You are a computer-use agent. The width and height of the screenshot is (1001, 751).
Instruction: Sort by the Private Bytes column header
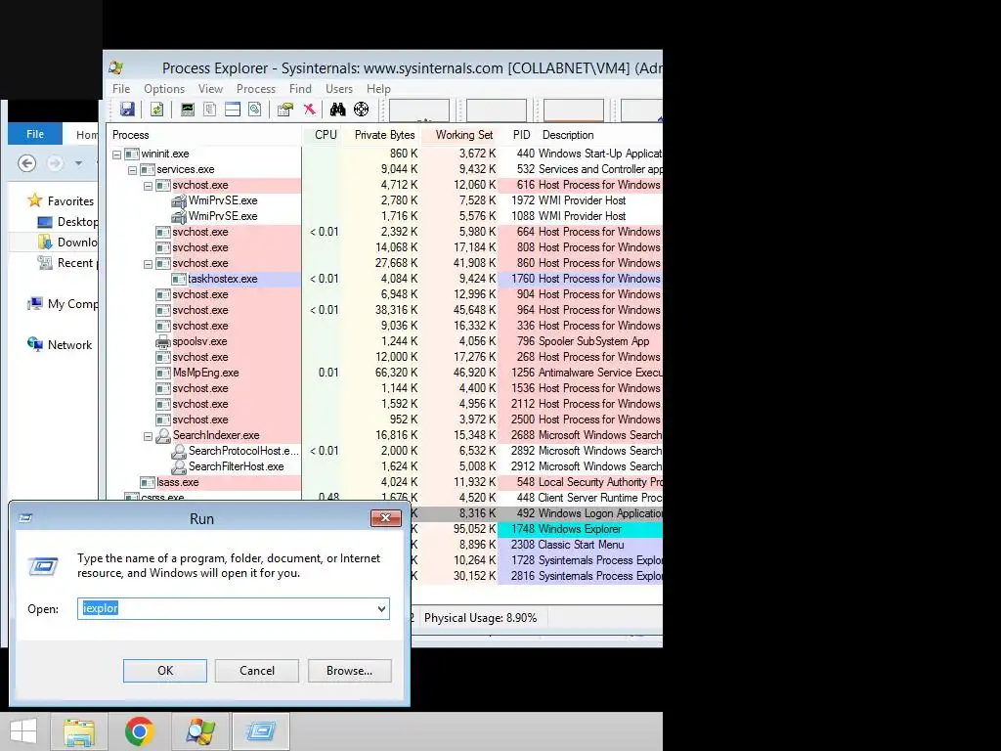pyautogui.click(x=382, y=135)
